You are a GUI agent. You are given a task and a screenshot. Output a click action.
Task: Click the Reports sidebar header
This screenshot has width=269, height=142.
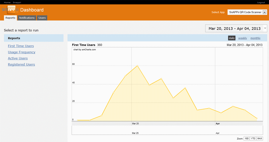[34, 38]
